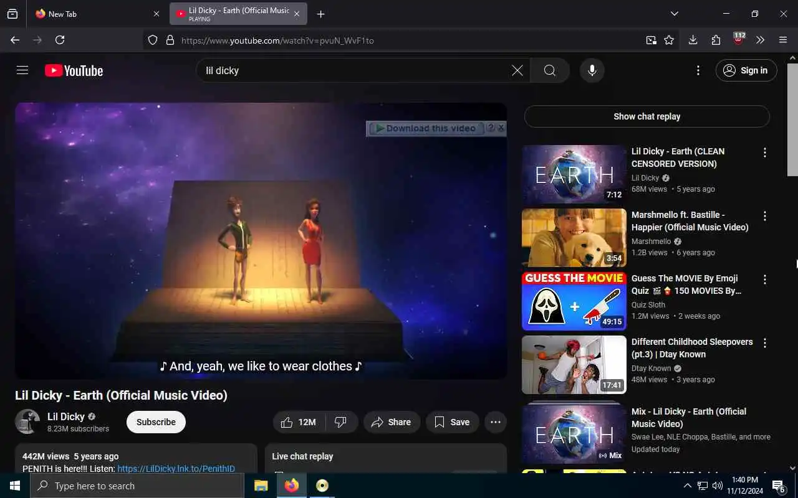Click Show chat replay button
Screen dimensions: 798x498
point(647,116)
